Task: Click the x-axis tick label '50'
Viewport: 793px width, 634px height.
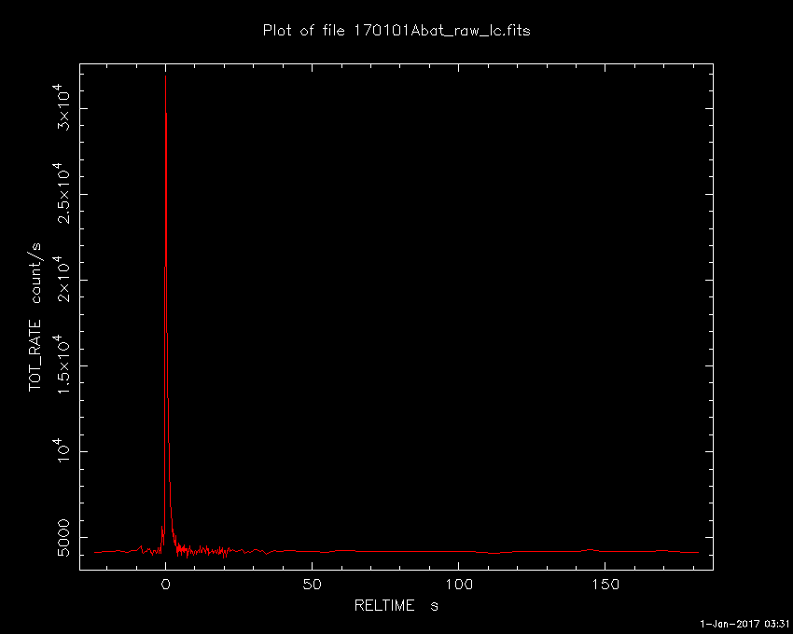Action: click(x=312, y=584)
